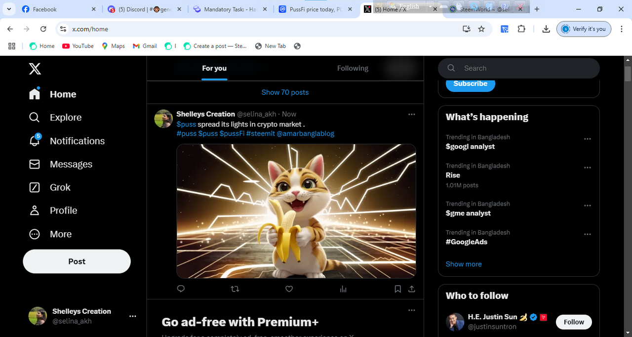Image resolution: width=632 pixels, height=337 pixels.
Task: Like the $puss cat post
Action: [289, 289]
